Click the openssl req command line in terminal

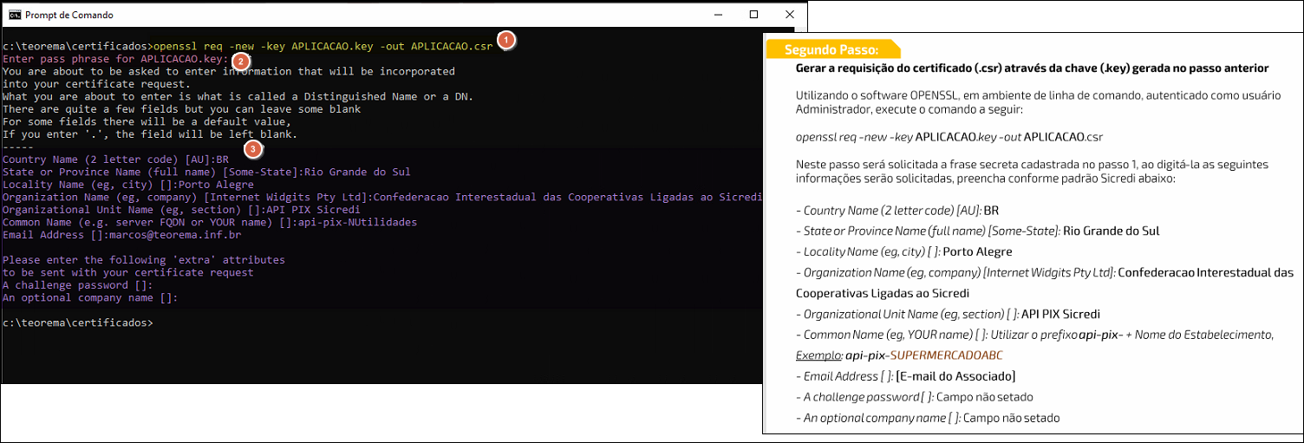pyautogui.click(x=248, y=45)
